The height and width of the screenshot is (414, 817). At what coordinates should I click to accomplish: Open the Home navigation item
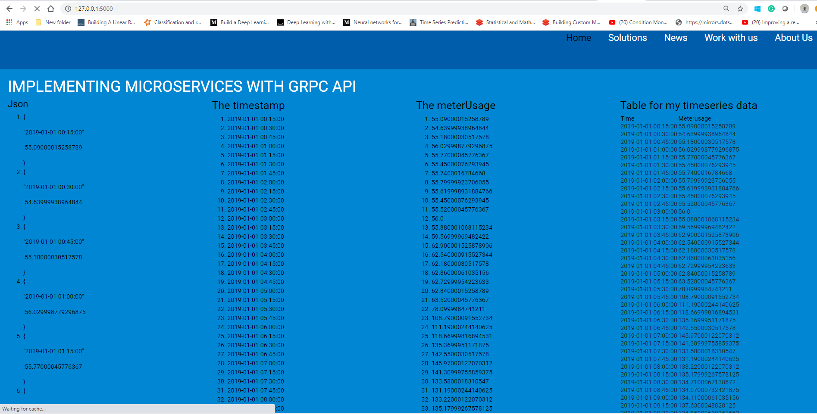tap(579, 38)
